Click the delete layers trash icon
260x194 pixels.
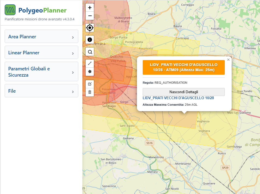tap(90, 92)
